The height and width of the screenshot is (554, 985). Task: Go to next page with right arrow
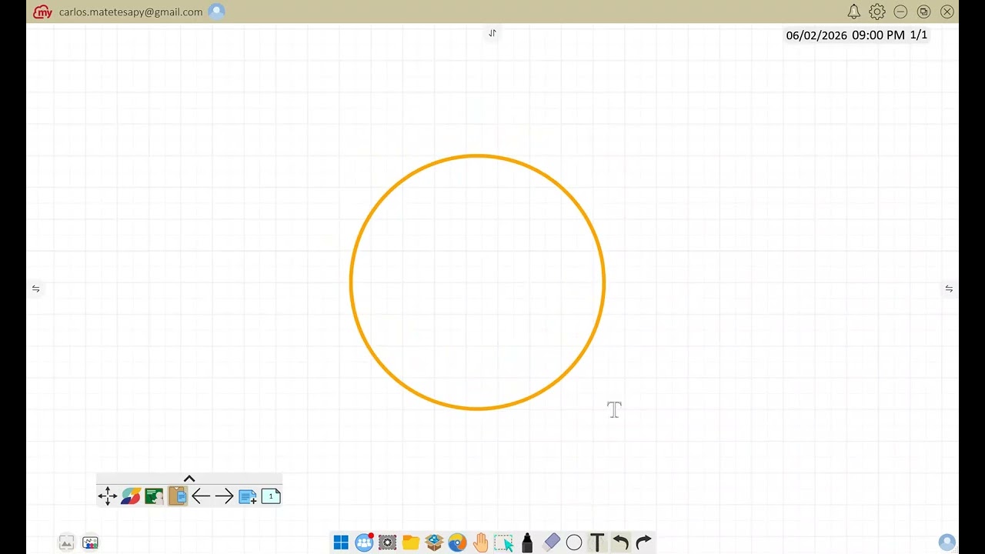coord(224,496)
